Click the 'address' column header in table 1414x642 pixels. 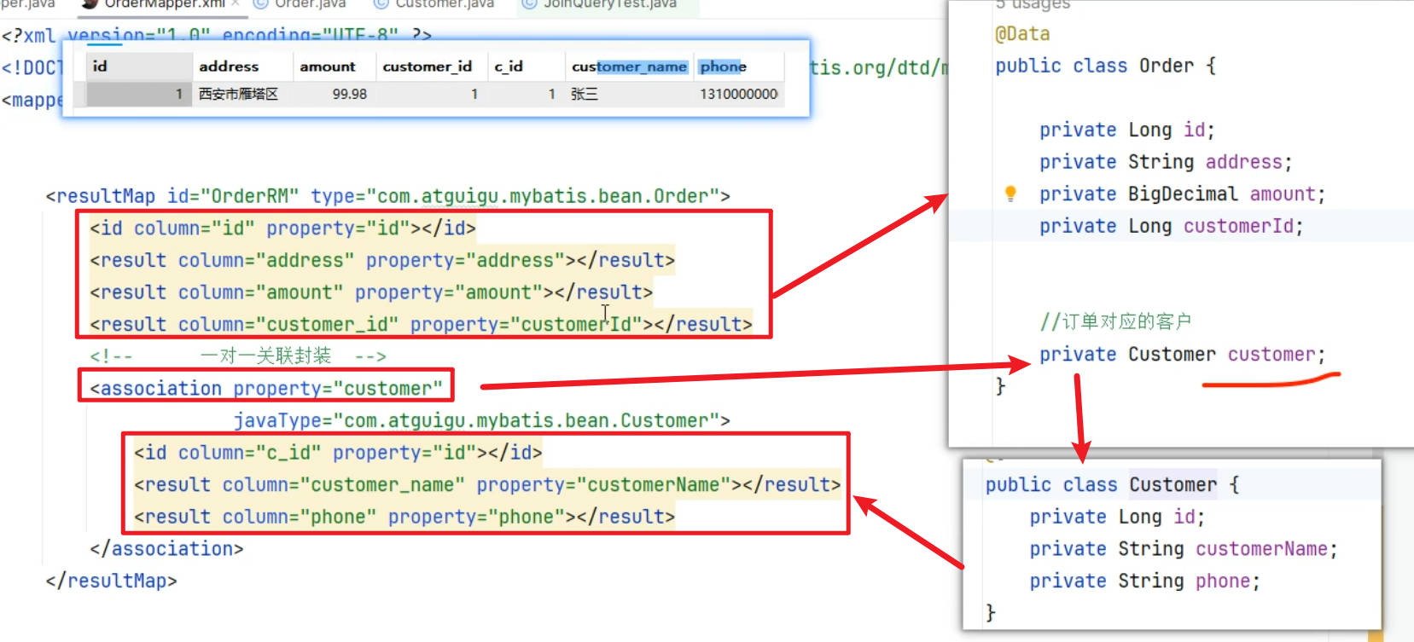point(229,67)
